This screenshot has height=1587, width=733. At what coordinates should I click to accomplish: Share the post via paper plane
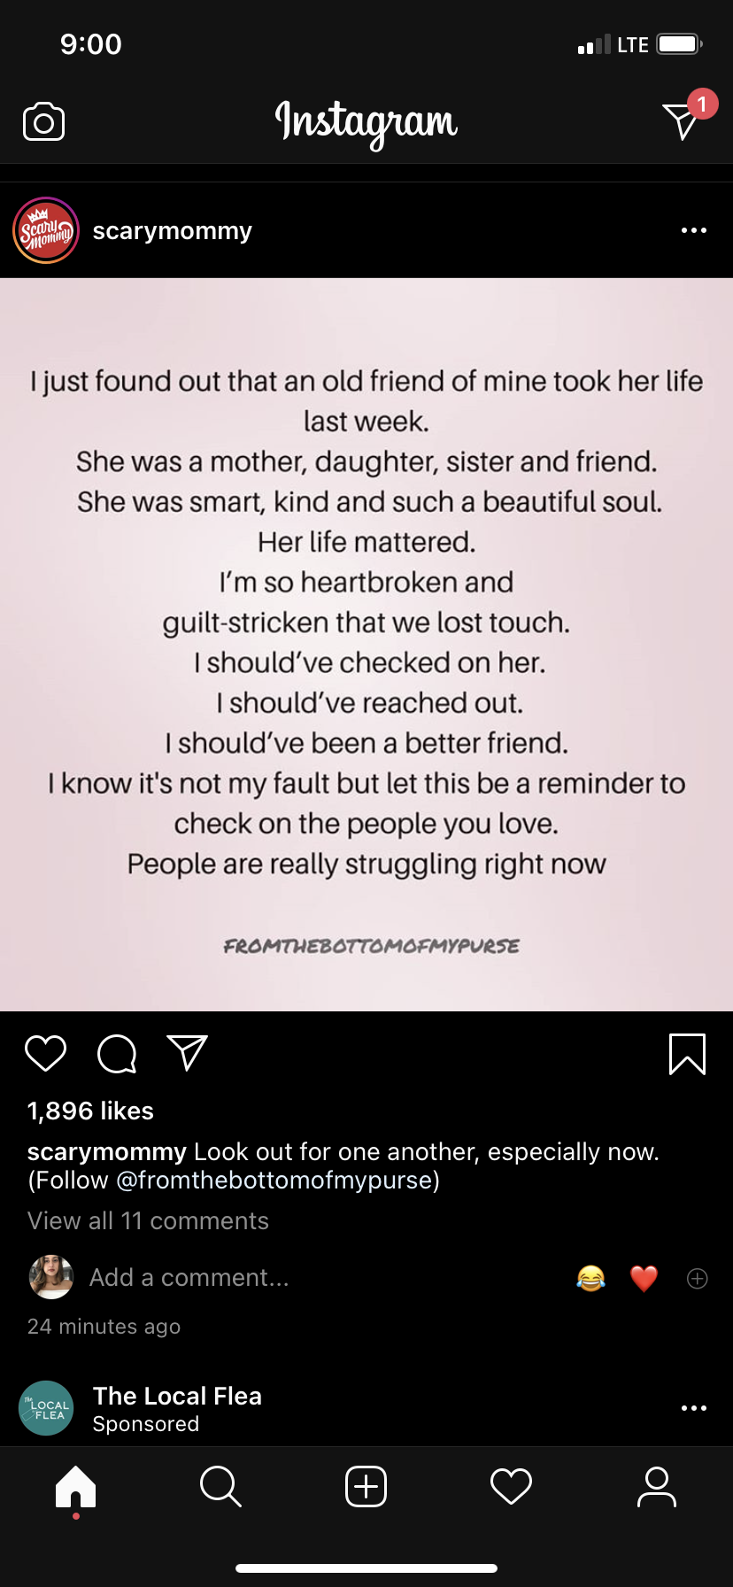187,1053
